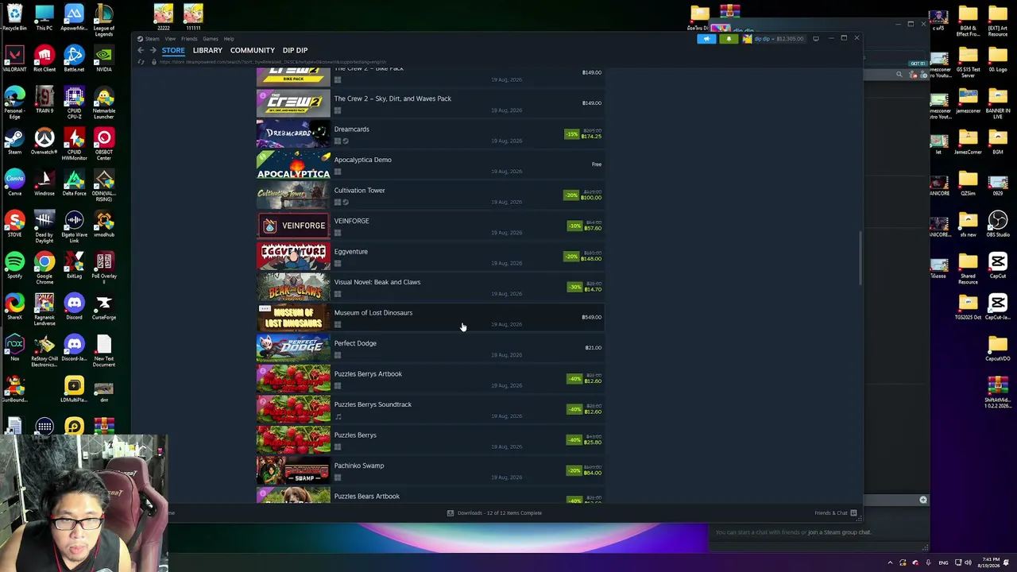Open the Help menu in Steam
The width and height of the screenshot is (1017, 572).
click(x=229, y=39)
